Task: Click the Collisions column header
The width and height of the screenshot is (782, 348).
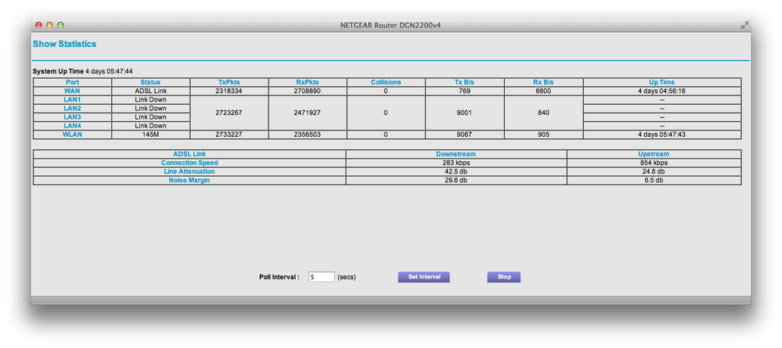Action: 385,82
